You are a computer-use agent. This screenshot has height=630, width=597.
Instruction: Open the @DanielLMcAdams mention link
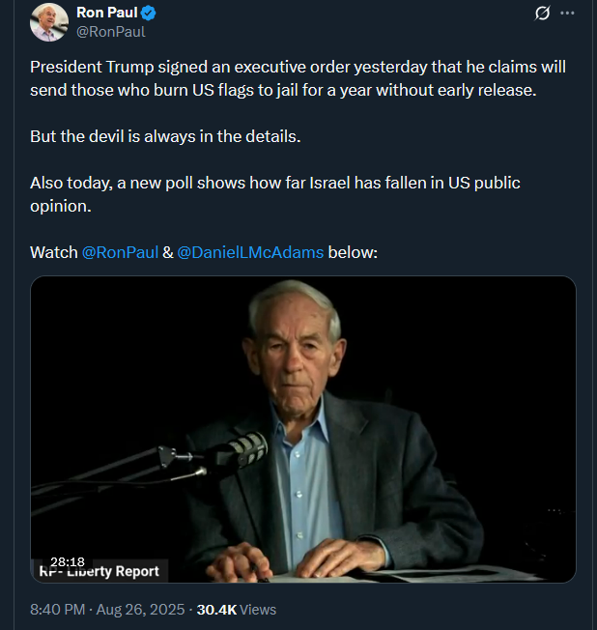tap(251, 252)
